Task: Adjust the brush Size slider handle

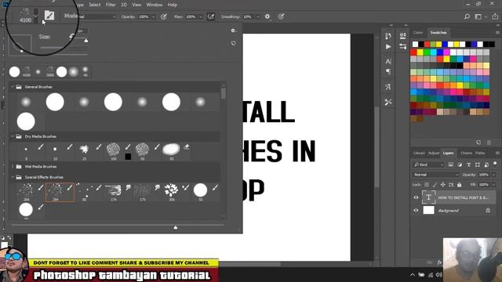Action: click(85, 41)
